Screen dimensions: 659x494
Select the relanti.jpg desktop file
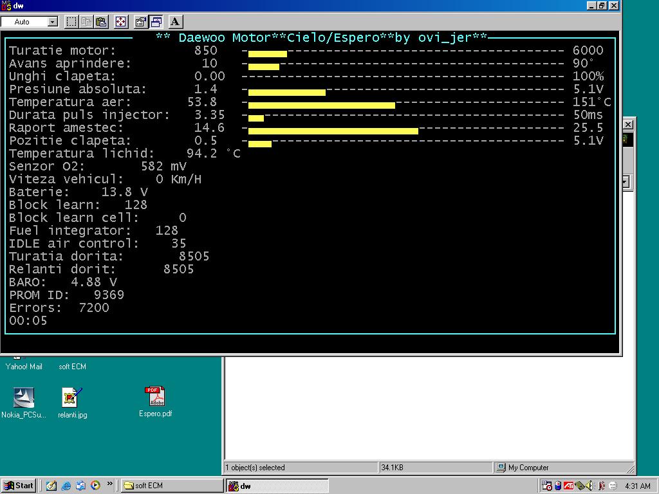(x=72, y=403)
